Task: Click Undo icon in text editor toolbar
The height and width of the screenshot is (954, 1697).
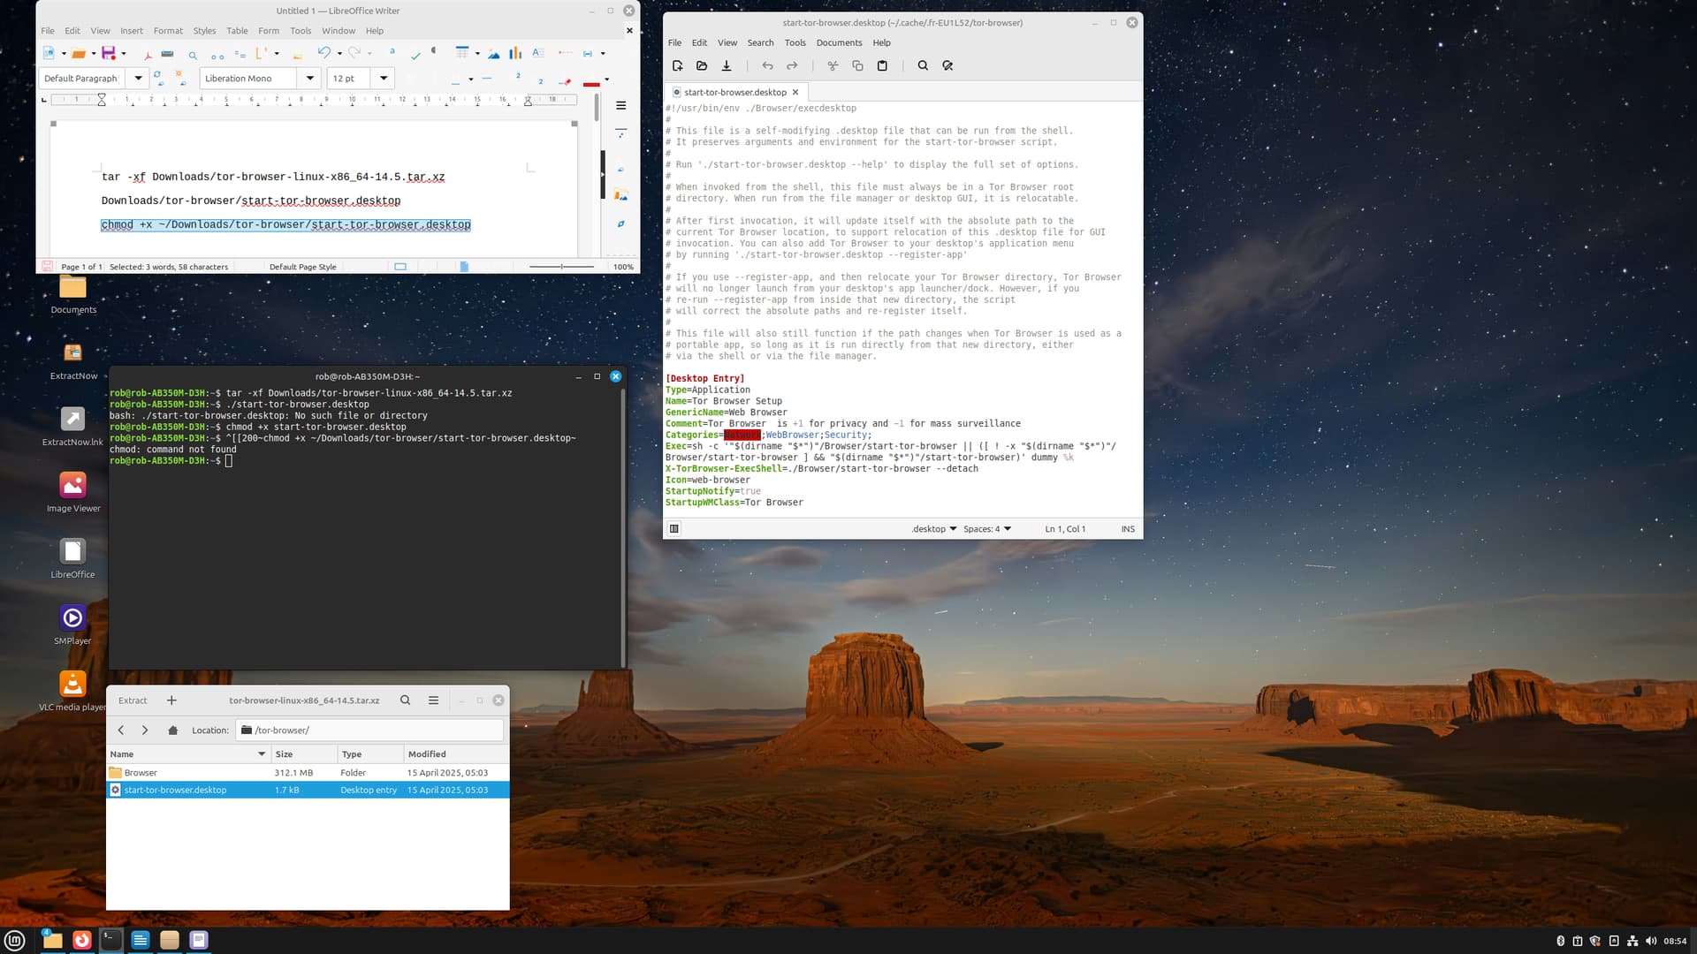Action: click(767, 65)
